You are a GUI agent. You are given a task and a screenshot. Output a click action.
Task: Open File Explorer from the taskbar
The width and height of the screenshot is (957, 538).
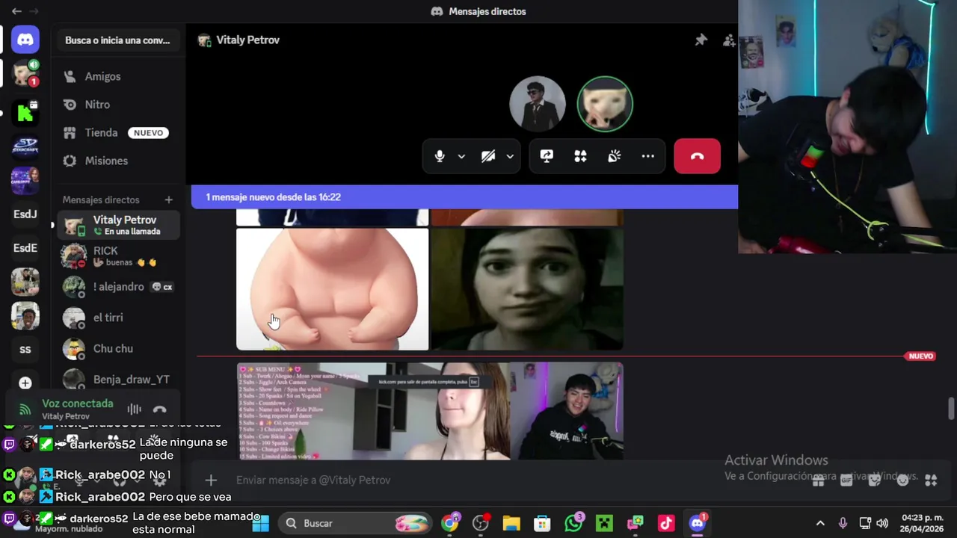pos(511,523)
